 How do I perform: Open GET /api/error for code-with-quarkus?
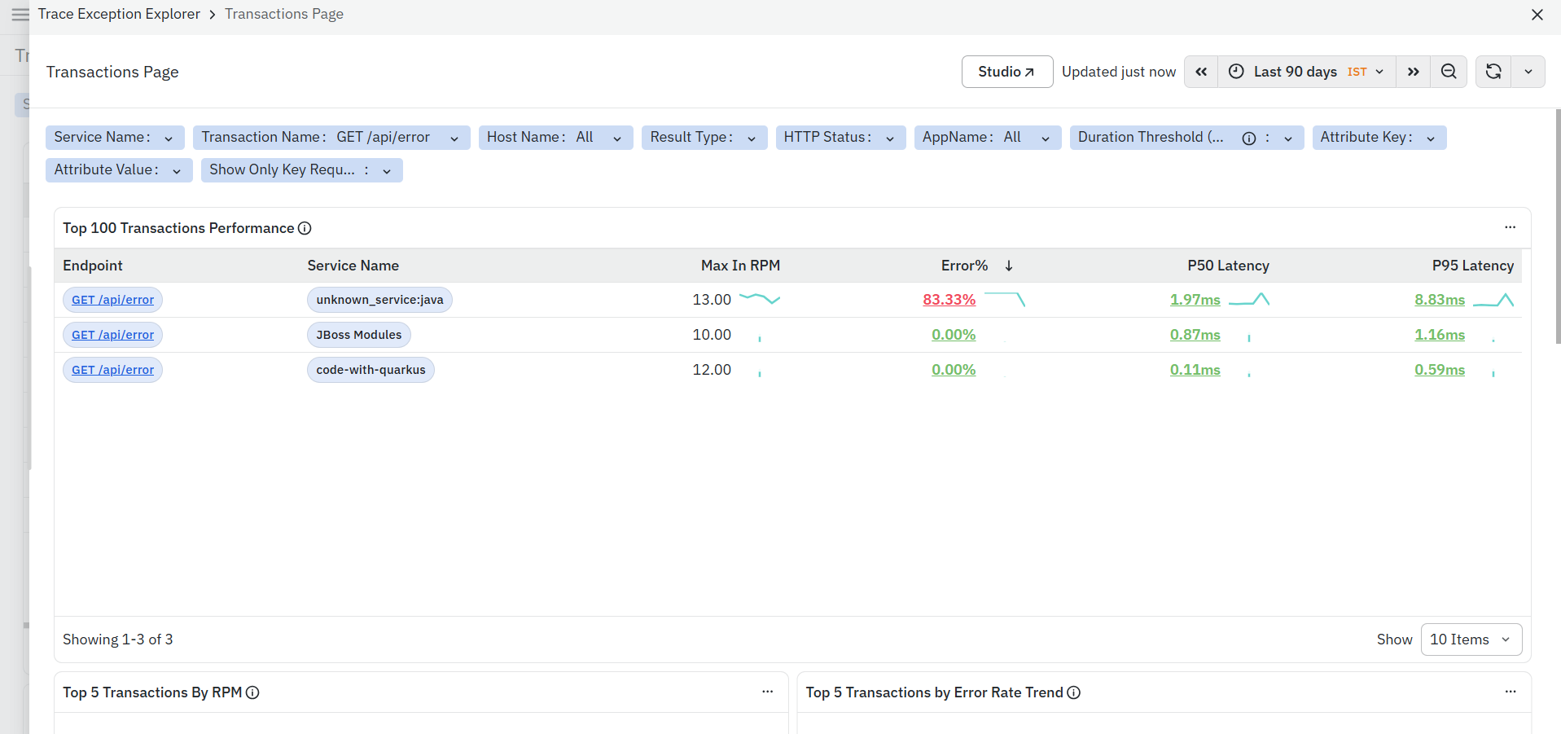pos(112,370)
